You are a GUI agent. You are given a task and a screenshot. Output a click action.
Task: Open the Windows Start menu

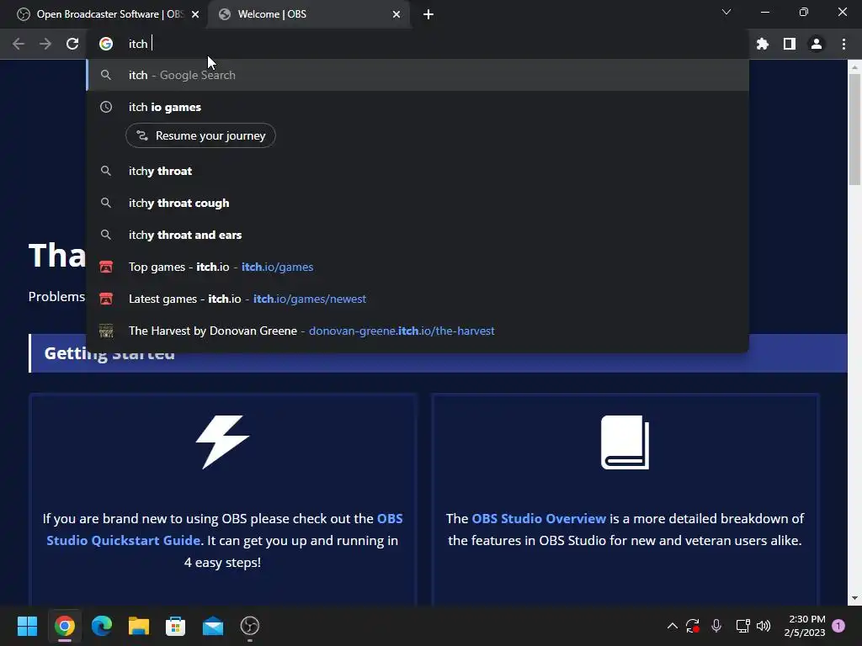(x=27, y=626)
